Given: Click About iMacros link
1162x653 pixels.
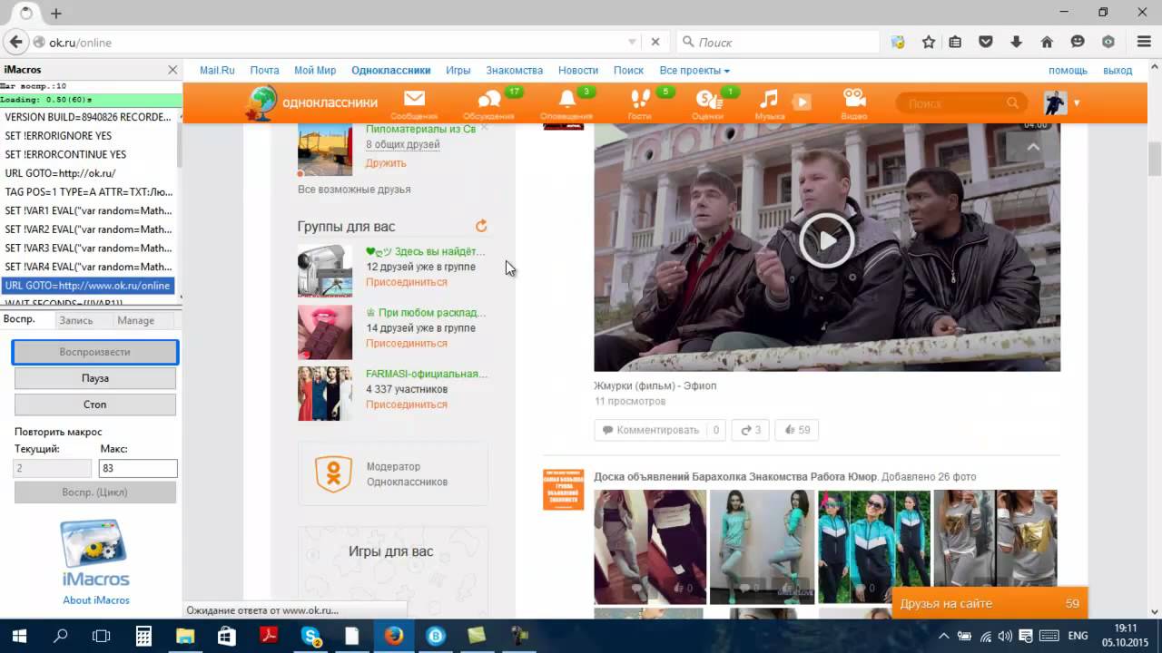Looking at the screenshot, I should coord(96,600).
